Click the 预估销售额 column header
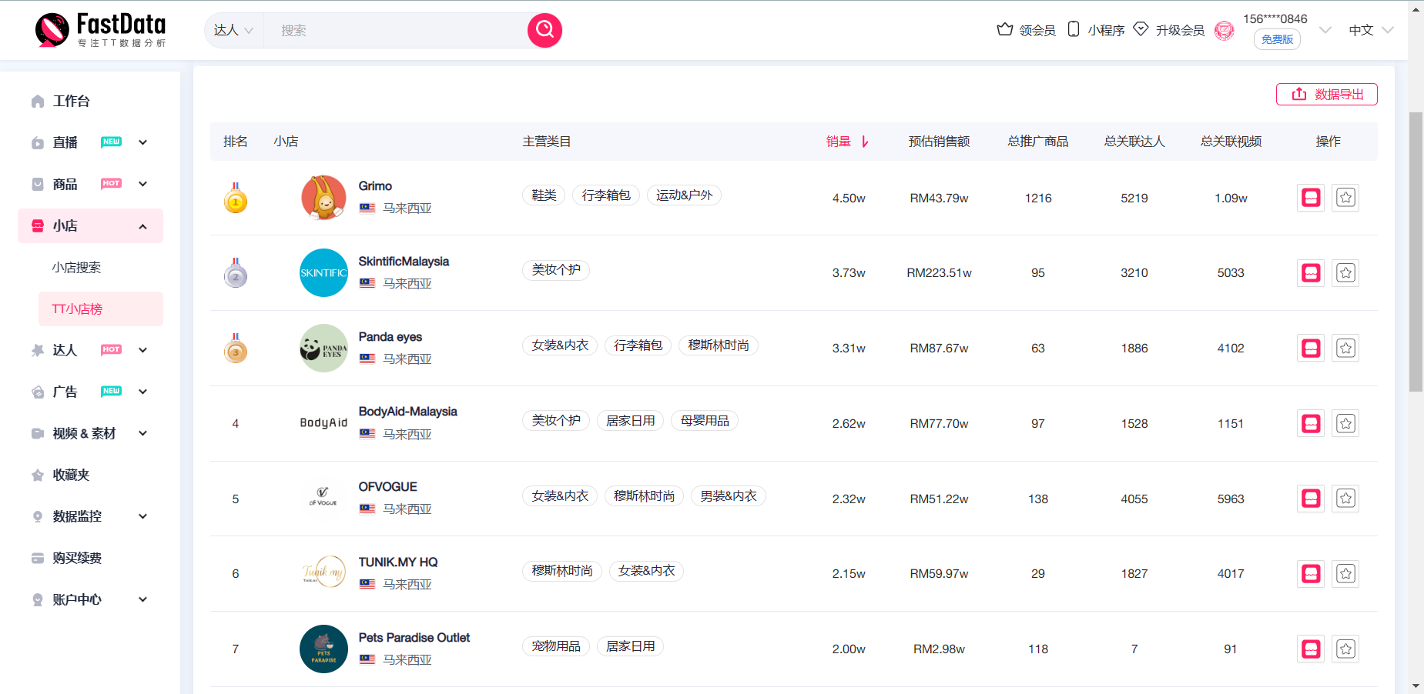1424x694 pixels. [x=939, y=142]
